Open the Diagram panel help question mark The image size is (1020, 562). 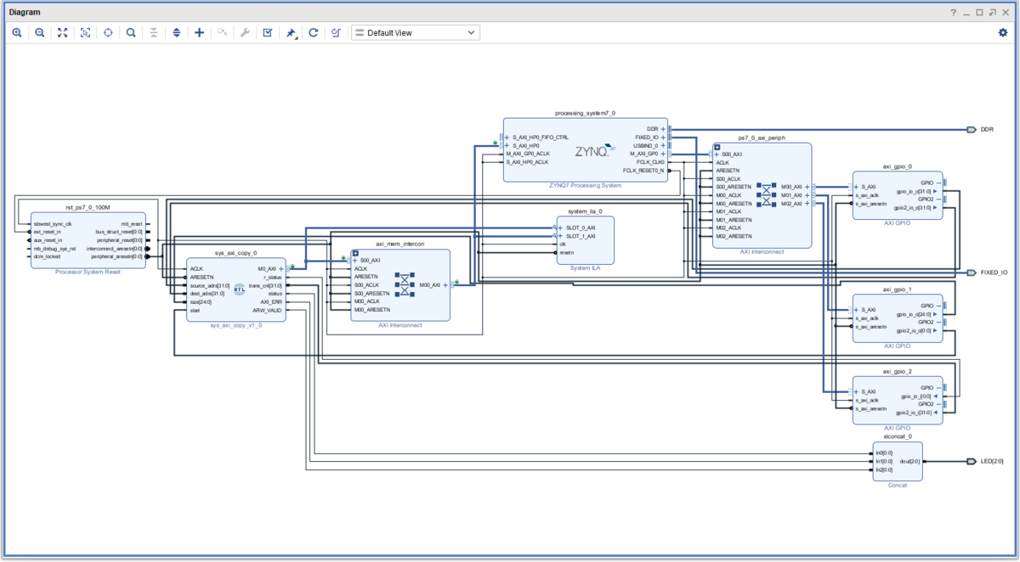pyautogui.click(x=954, y=13)
